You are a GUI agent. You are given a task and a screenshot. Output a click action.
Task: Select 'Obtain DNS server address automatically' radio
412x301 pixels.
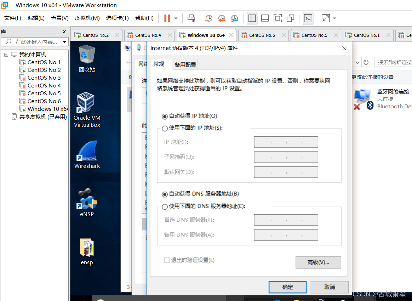[165, 194]
